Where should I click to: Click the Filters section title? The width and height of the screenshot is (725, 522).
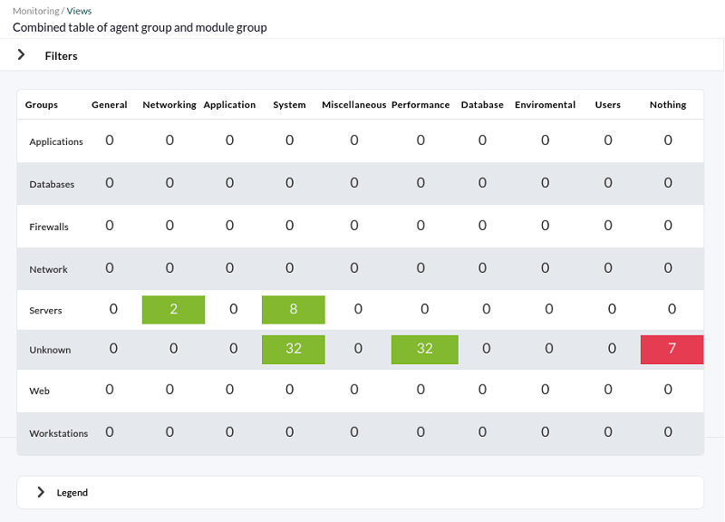(x=61, y=56)
